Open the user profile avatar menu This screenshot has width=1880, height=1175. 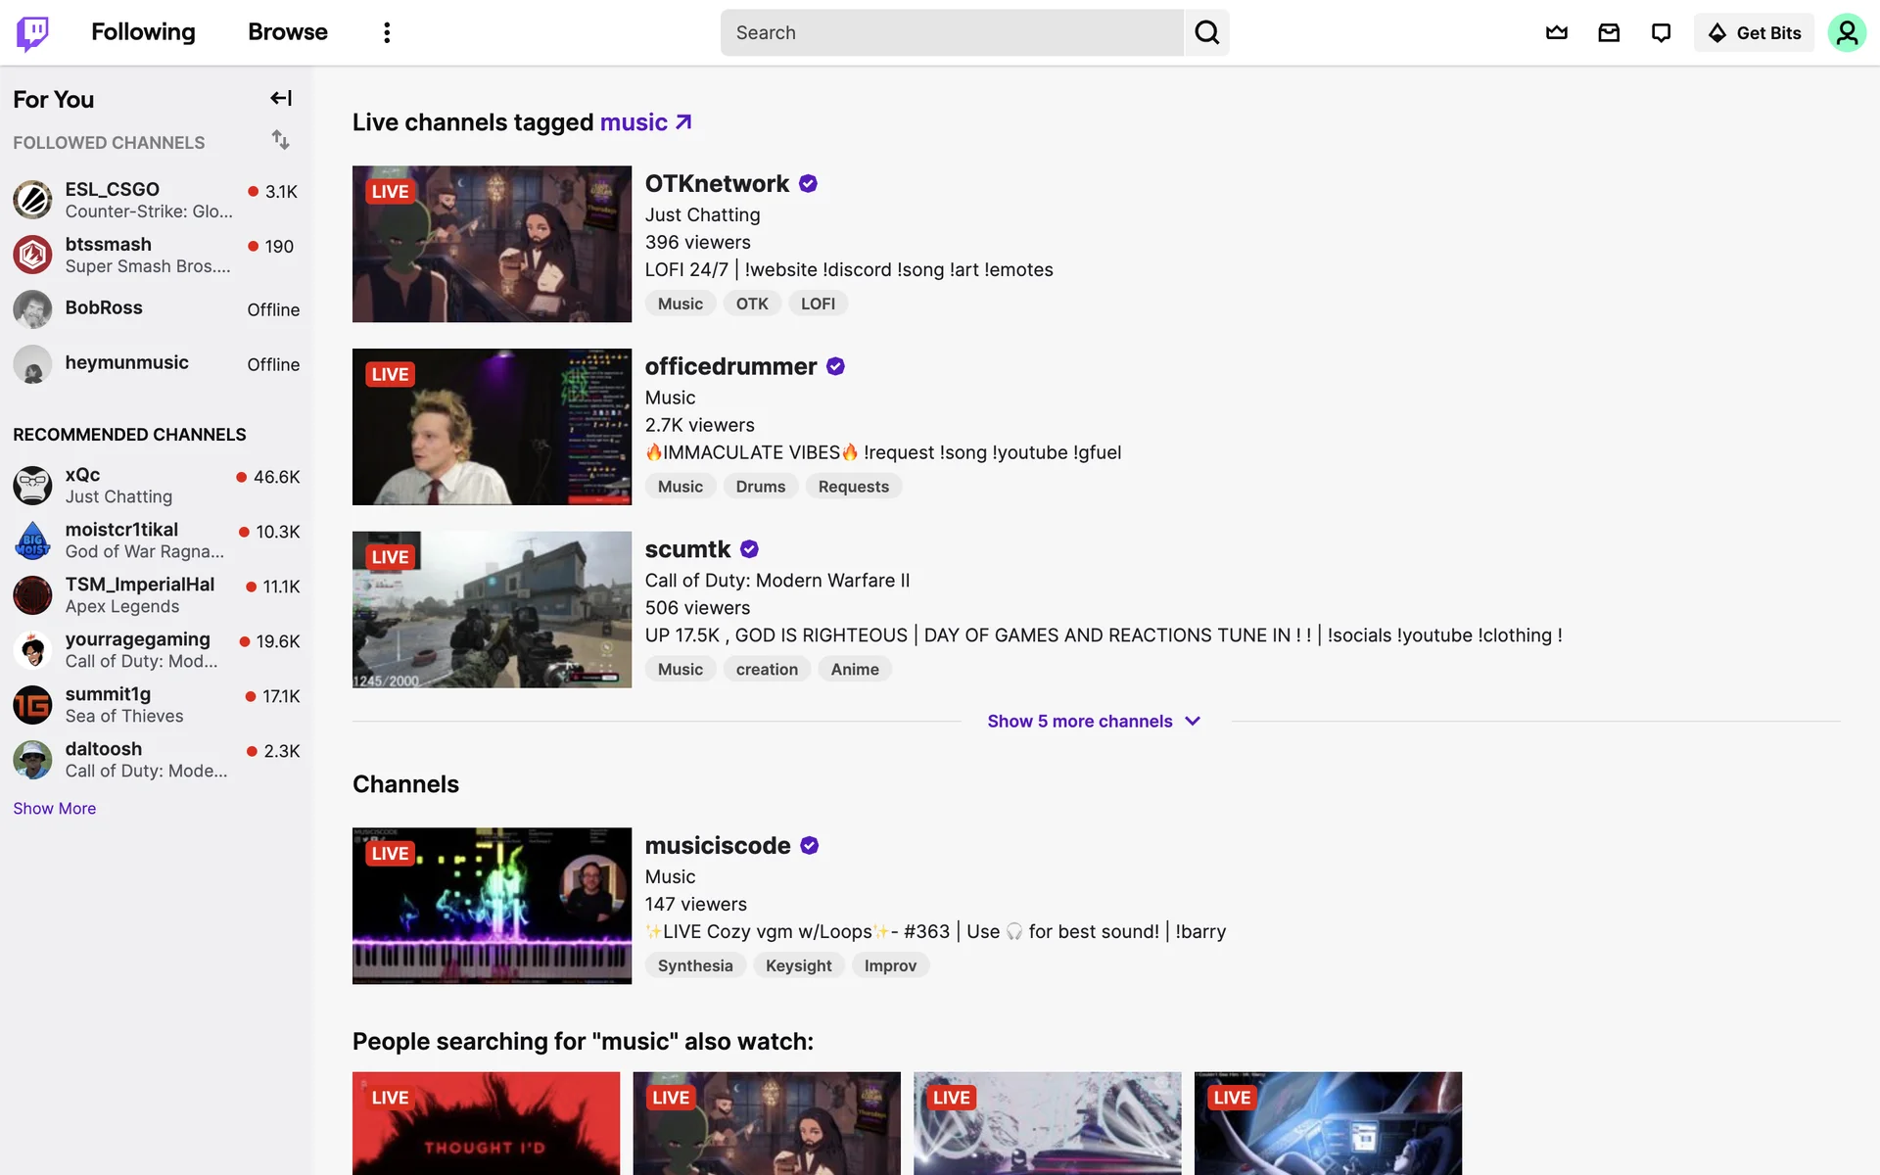click(x=1846, y=32)
